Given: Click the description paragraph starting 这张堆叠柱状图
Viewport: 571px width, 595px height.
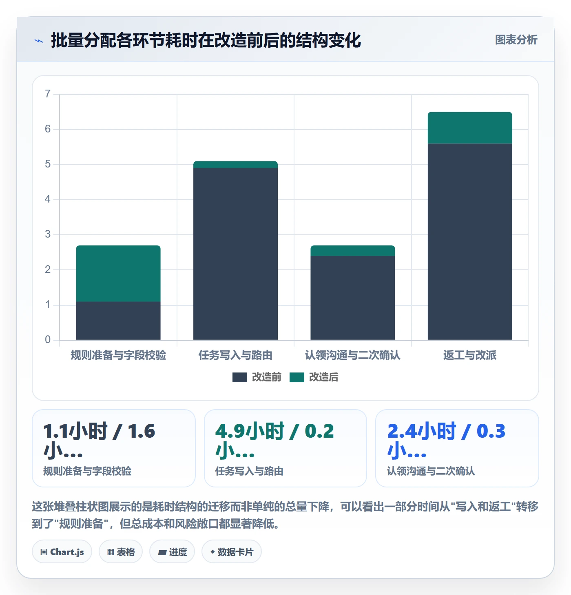Looking at the screenshot, I should point(285,515).
